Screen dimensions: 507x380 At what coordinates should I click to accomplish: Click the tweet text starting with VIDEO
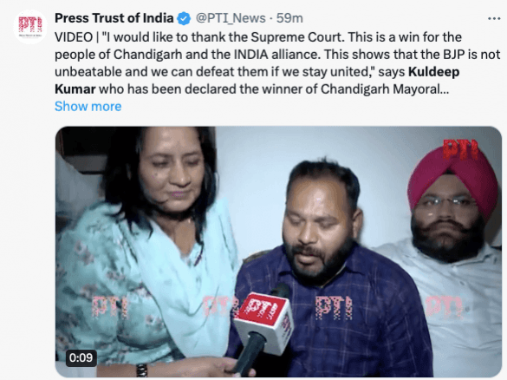pos(277,63)
